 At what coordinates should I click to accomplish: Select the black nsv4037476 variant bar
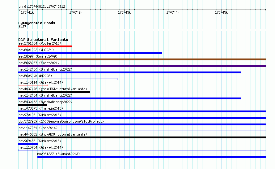click(54, 92)
